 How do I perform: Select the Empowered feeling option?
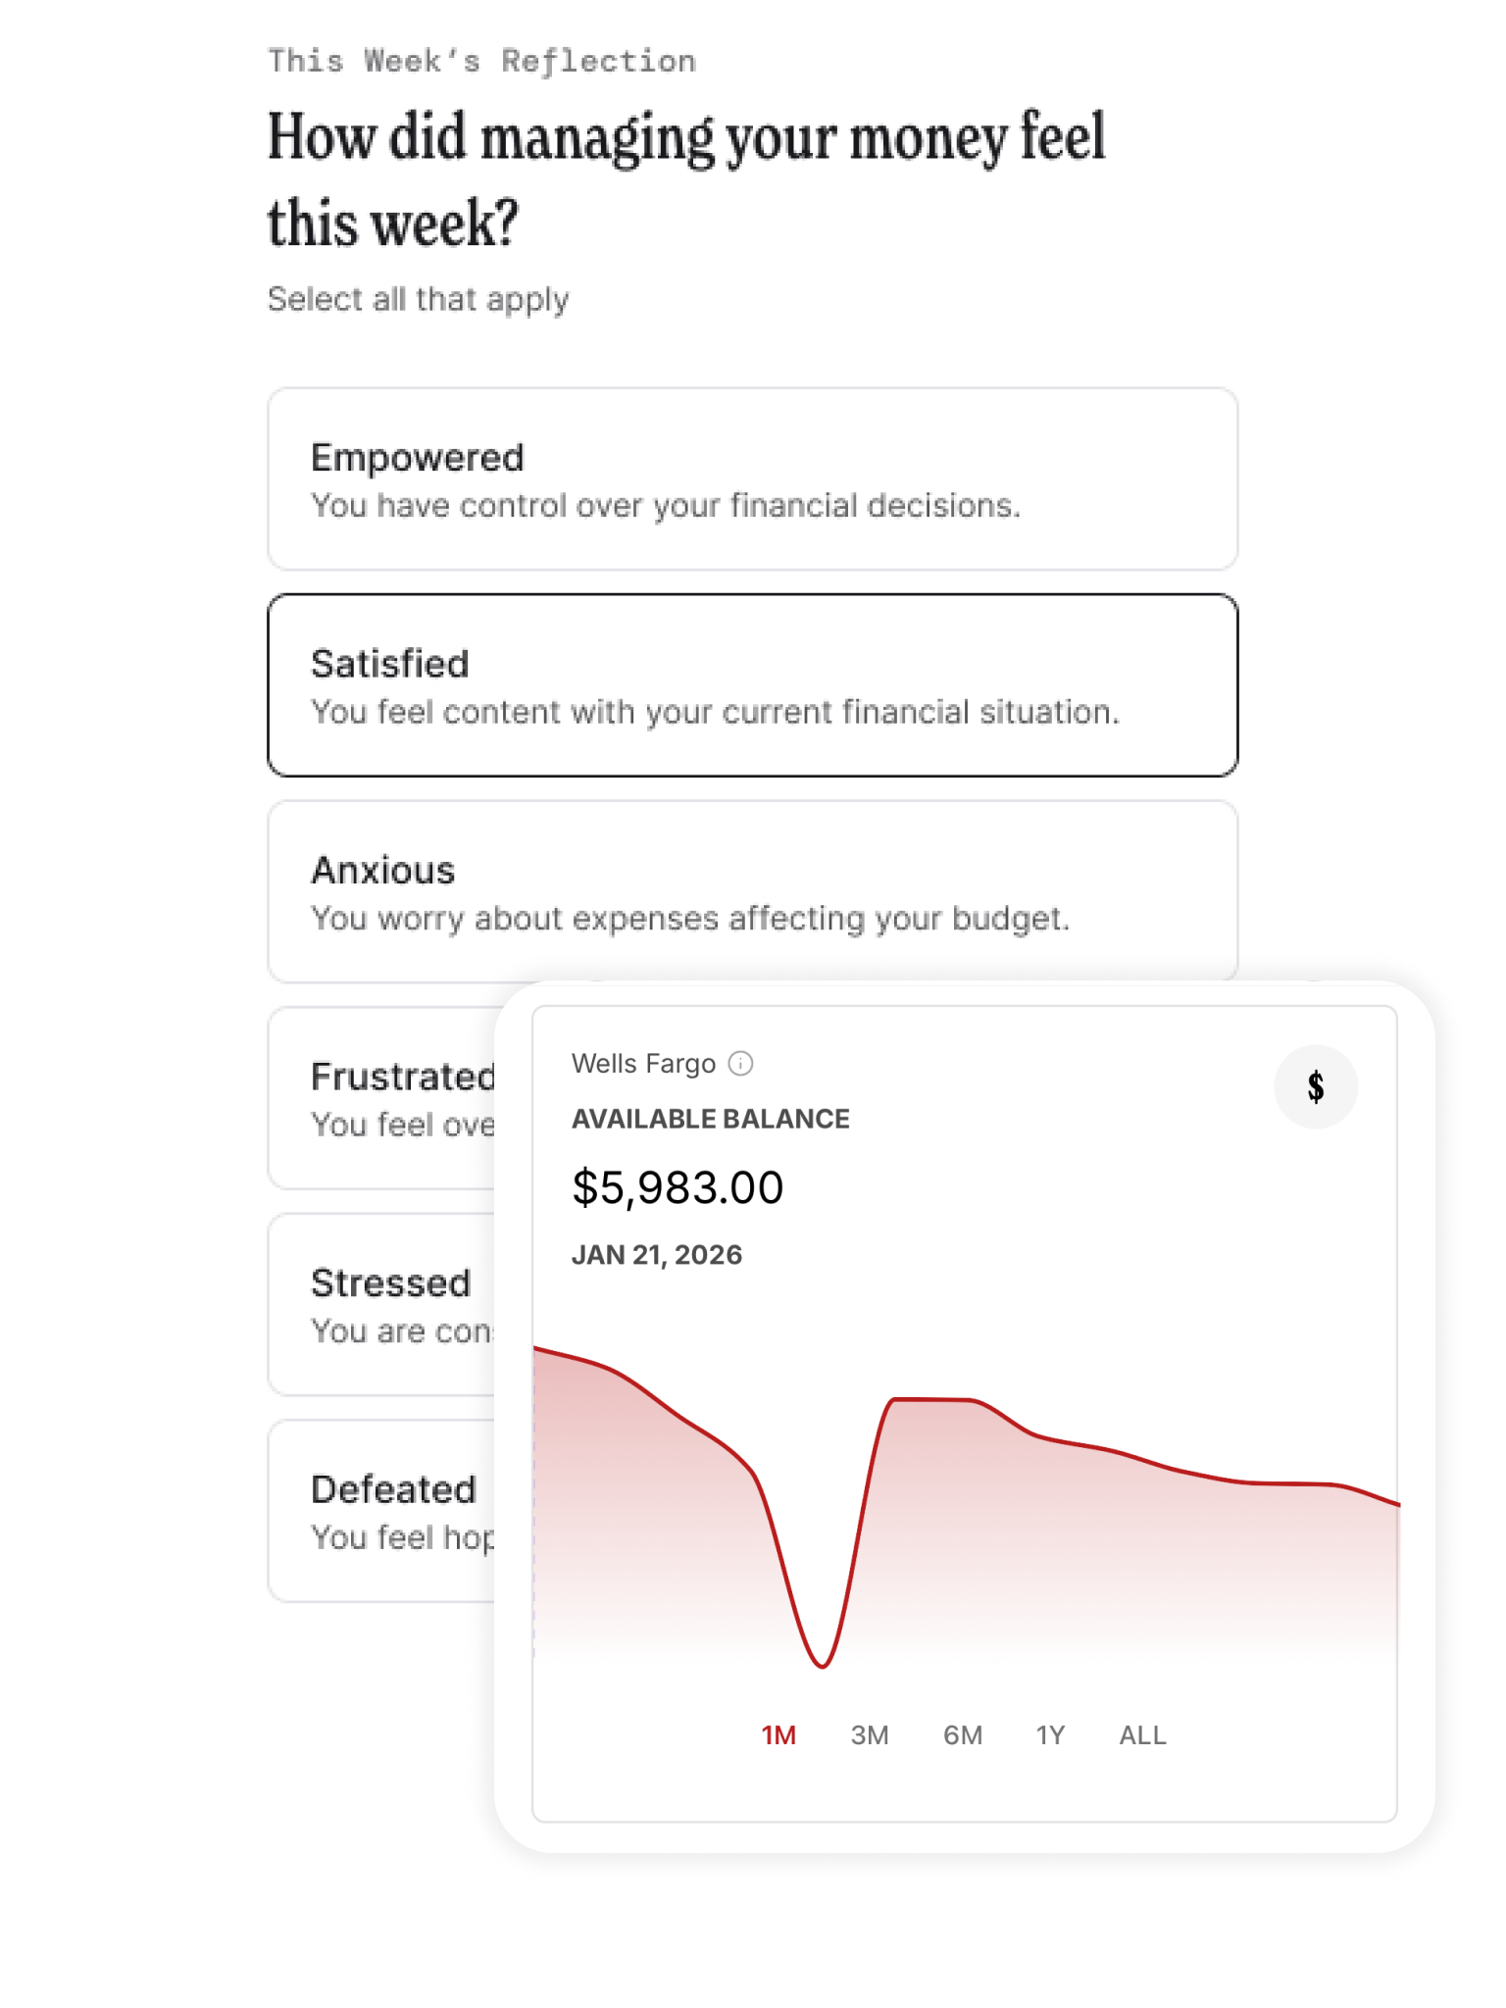[x=752, y=478]
